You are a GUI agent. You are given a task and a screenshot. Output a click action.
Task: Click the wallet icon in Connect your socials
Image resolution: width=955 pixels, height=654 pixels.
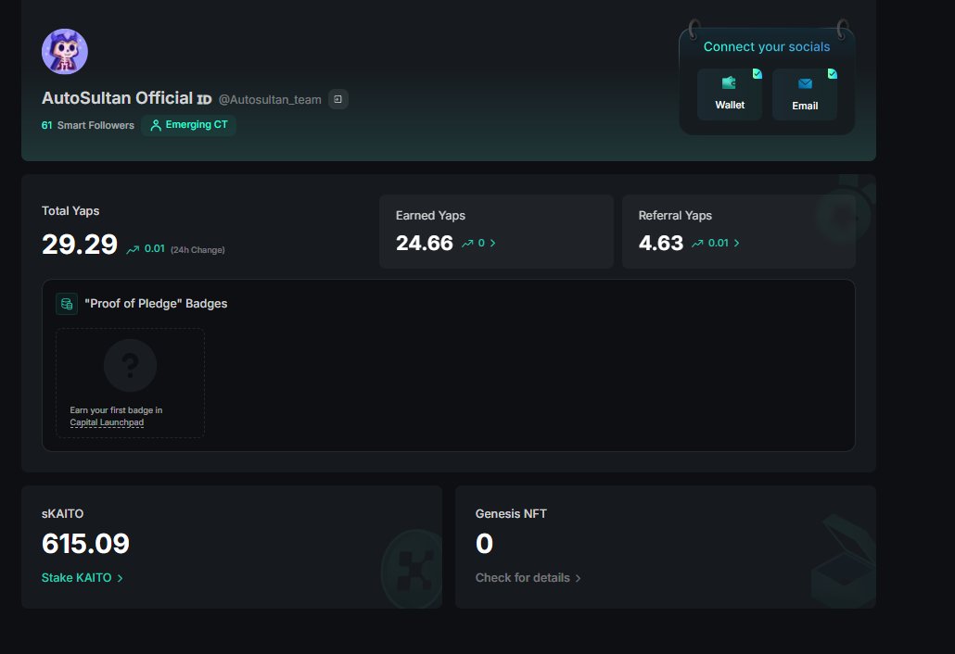729,82
